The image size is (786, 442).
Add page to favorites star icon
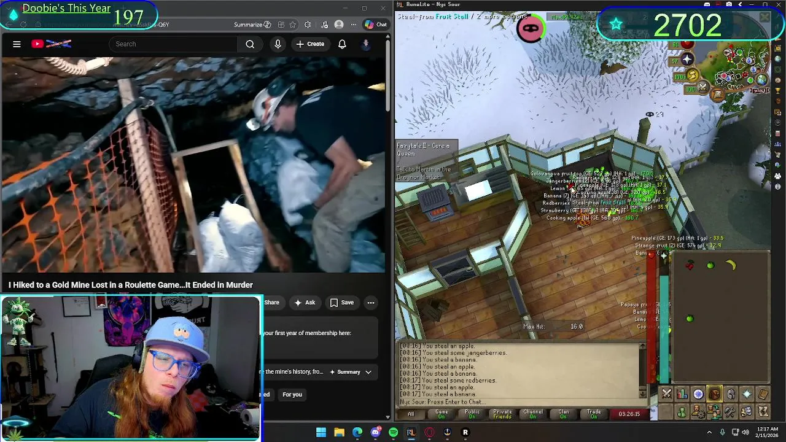(x=293, y=25)
